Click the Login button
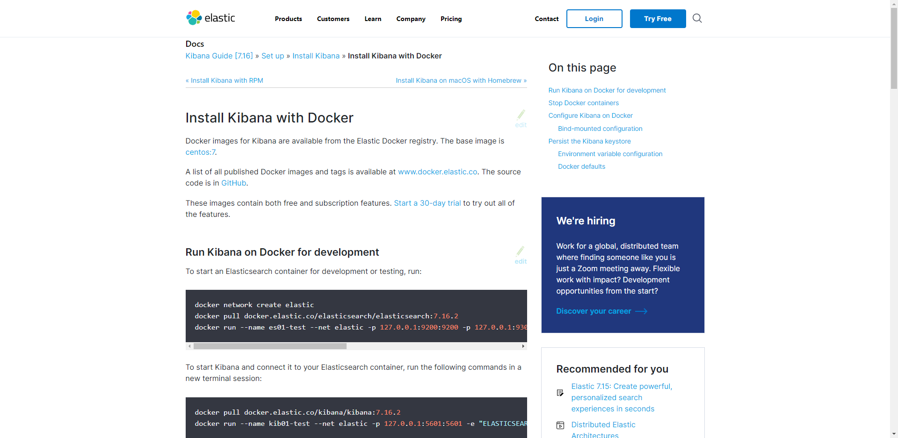 (594, 19)
